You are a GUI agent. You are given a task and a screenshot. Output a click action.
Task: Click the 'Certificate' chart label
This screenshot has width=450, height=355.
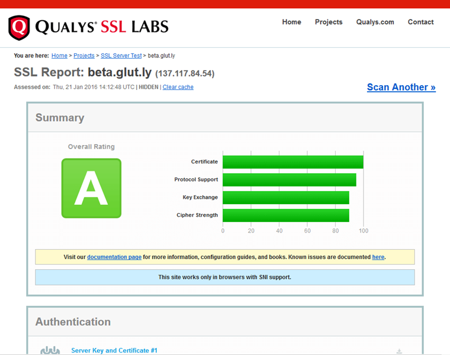point(204,162)
